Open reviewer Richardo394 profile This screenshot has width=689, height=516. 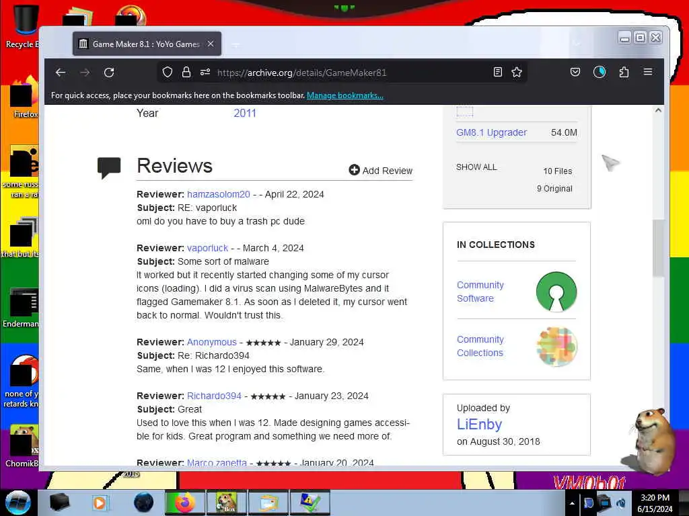click(214, 396)
